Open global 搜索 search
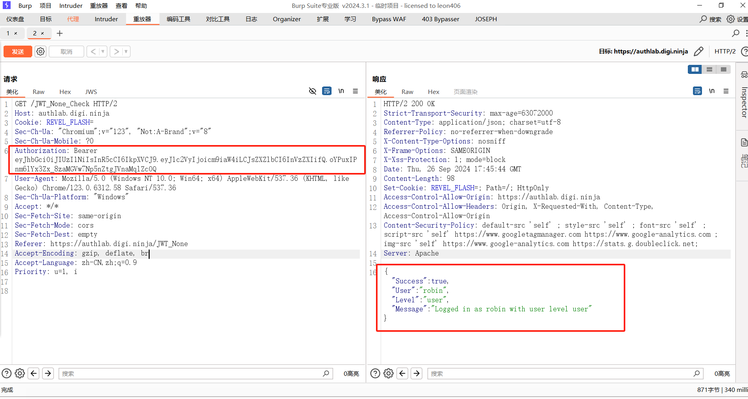 (711, 19)
